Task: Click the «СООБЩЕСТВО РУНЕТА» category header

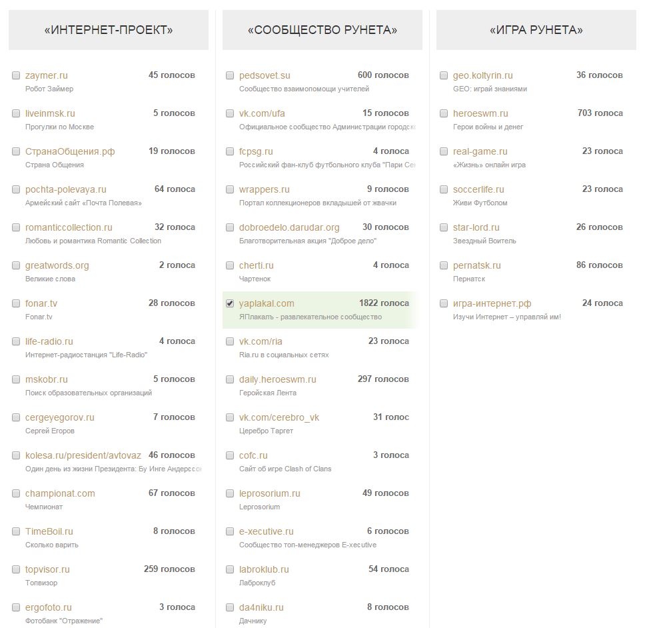Action: pyautogui.click(x=323, y=30)
